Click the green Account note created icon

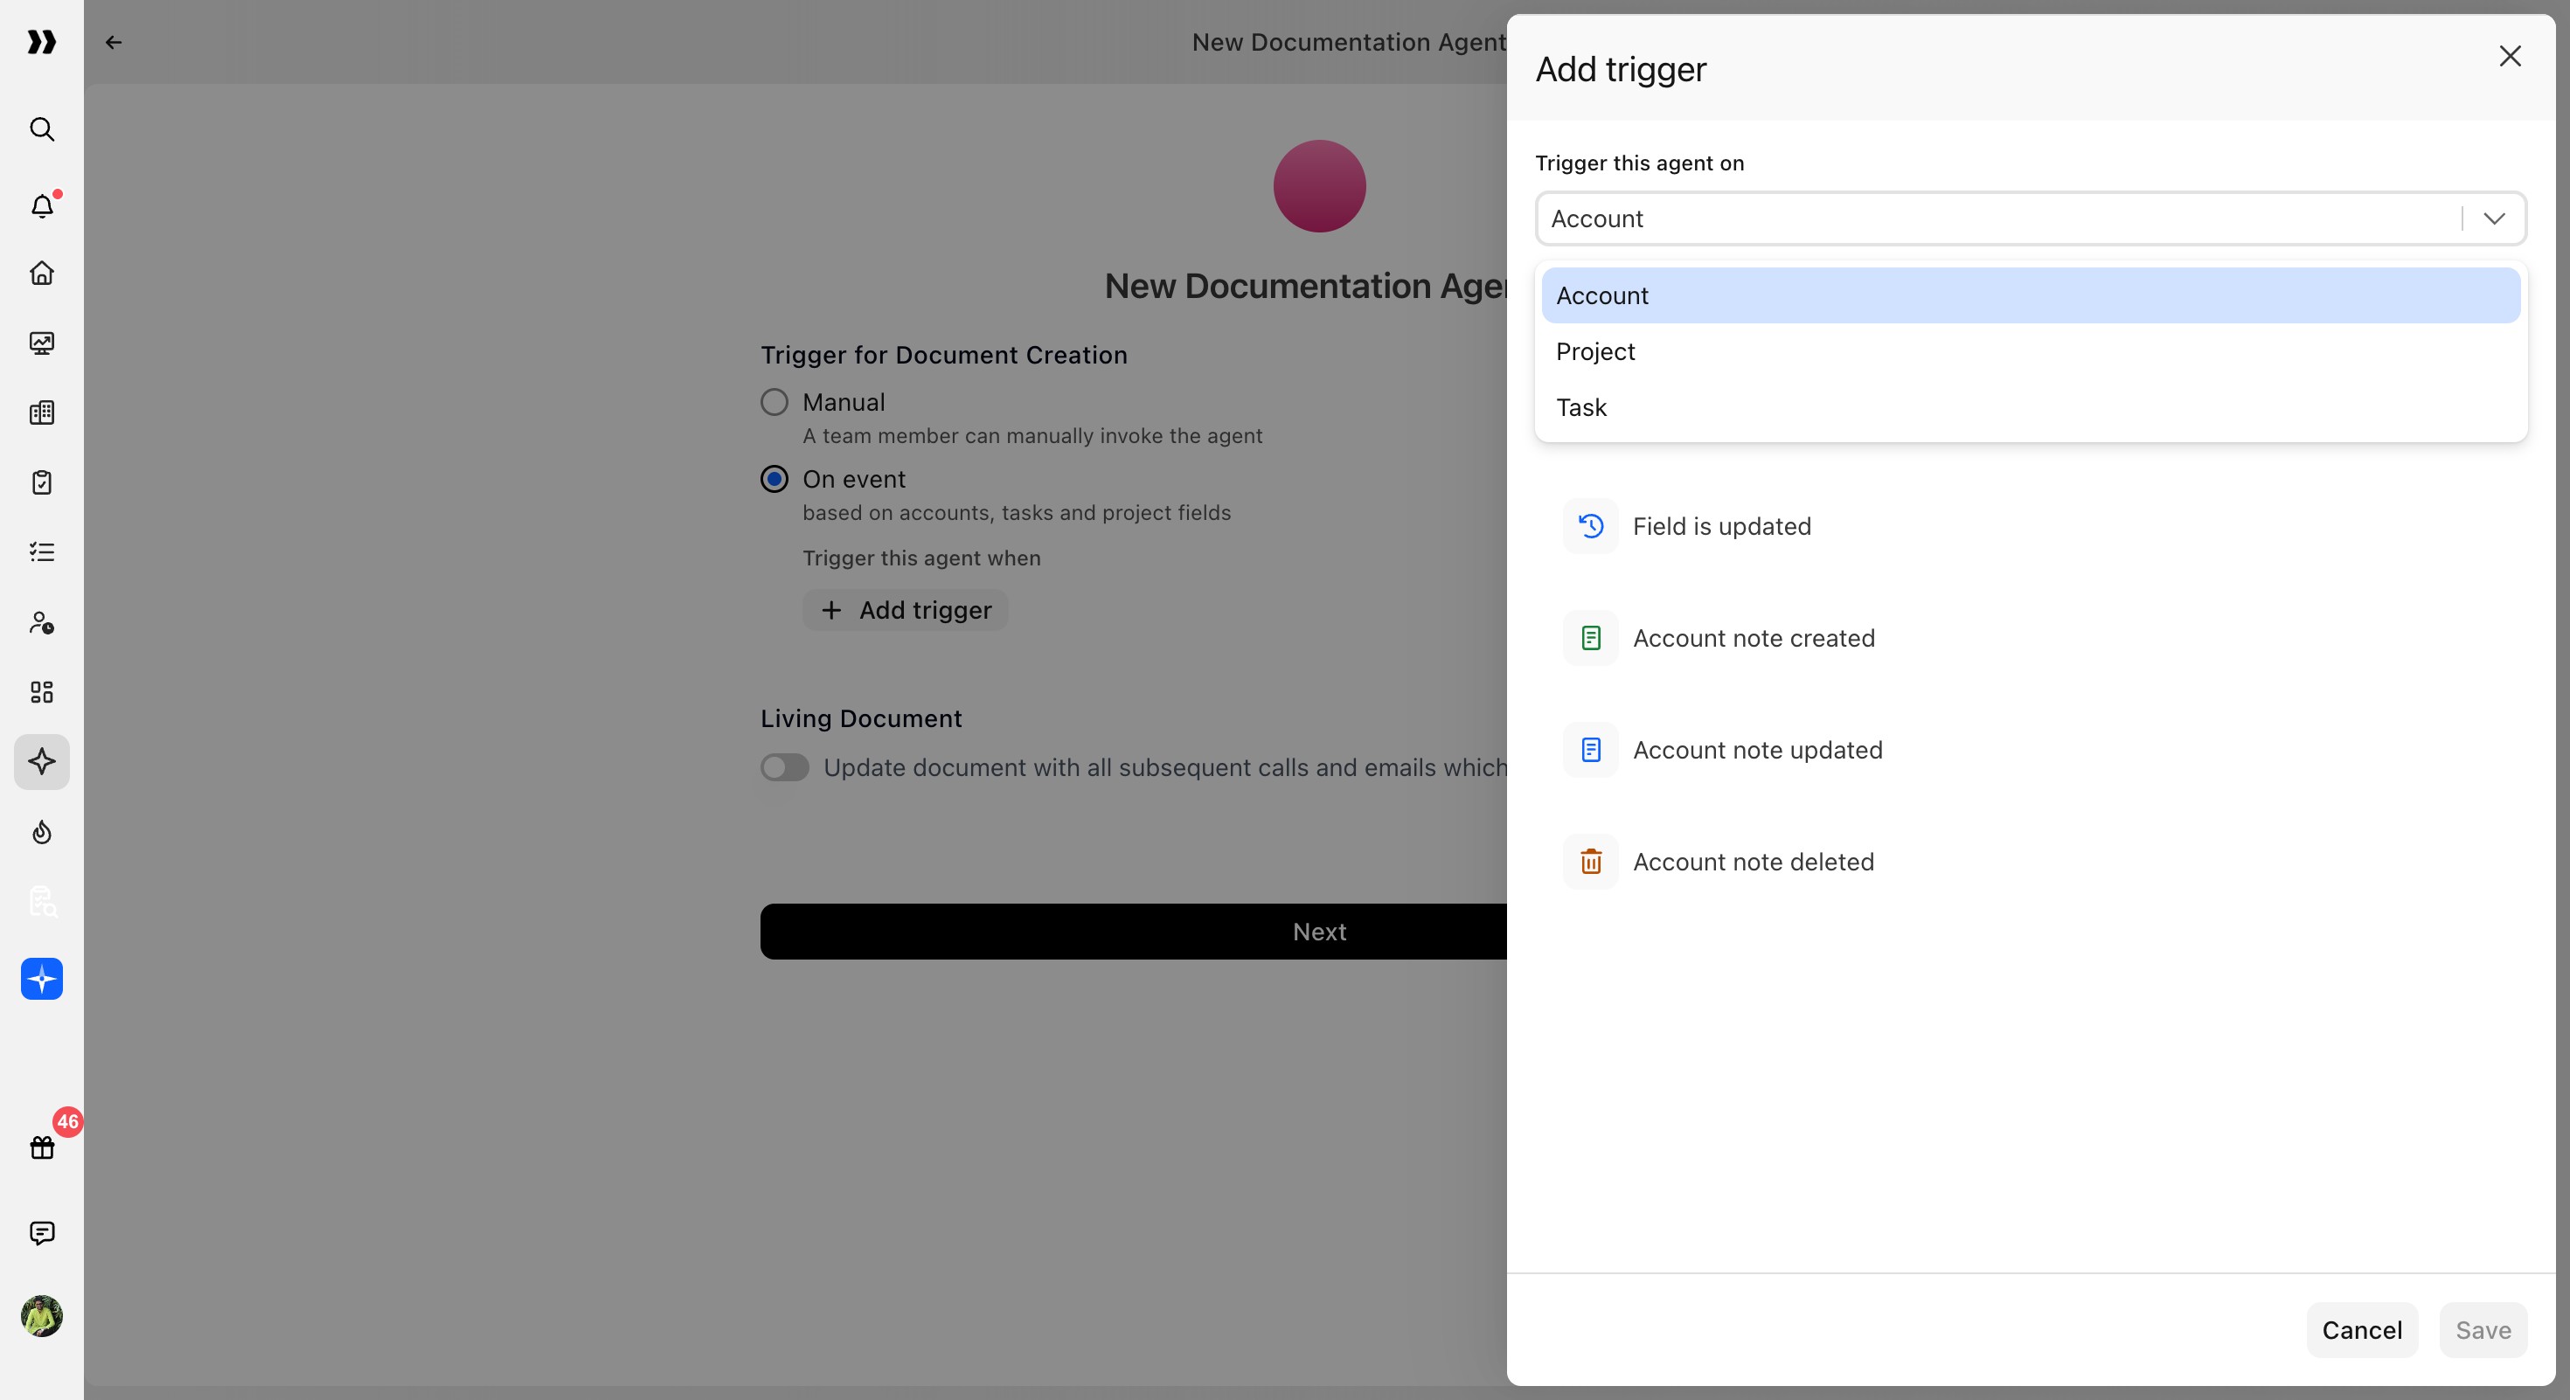click(1591, 638)
